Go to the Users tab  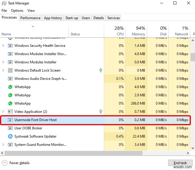86,18
